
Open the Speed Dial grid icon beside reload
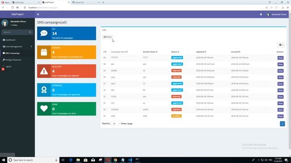tap(17, 8)
